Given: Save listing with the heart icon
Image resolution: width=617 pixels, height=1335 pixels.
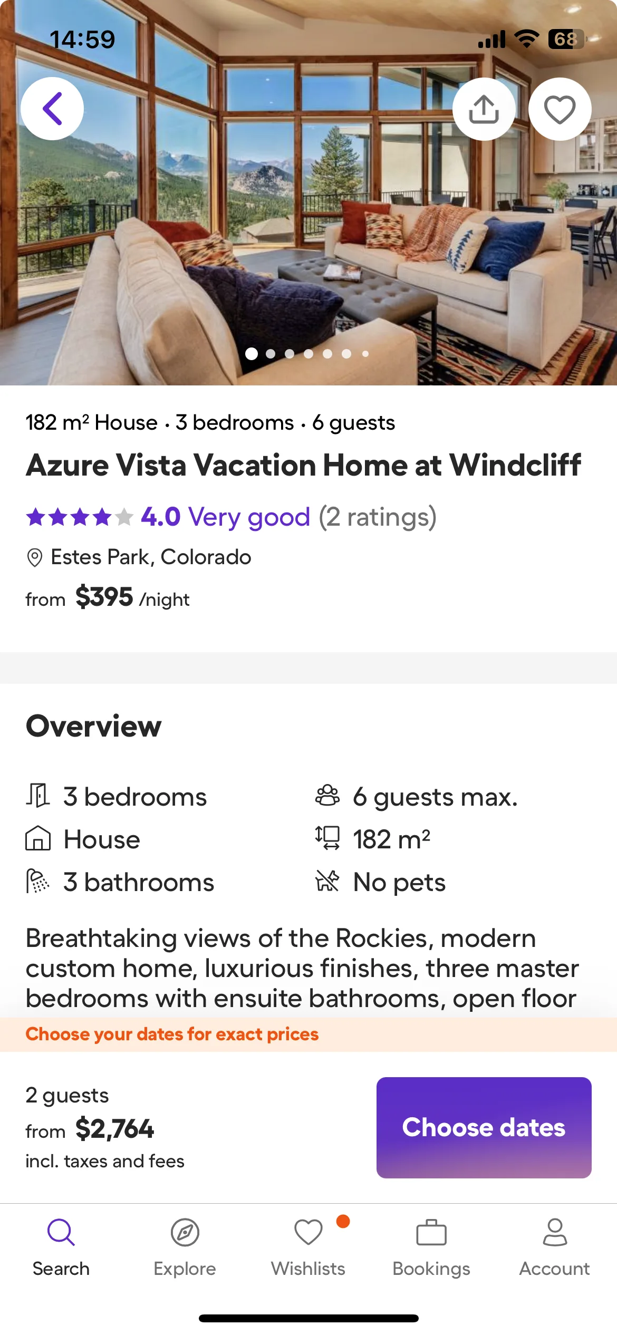Looking at the screenshot, I should click(560, 109).
